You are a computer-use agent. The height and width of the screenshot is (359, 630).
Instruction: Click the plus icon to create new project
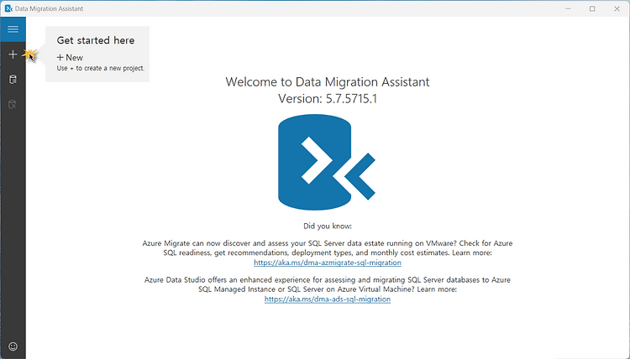tap(13, 55)
